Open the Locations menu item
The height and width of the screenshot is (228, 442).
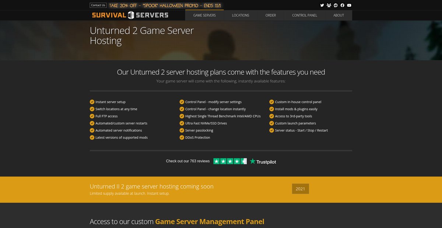point(241,15)
